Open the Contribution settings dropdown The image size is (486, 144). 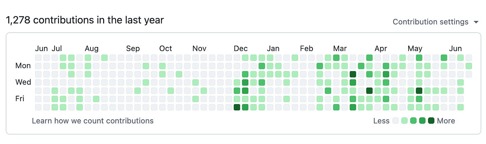436,22
